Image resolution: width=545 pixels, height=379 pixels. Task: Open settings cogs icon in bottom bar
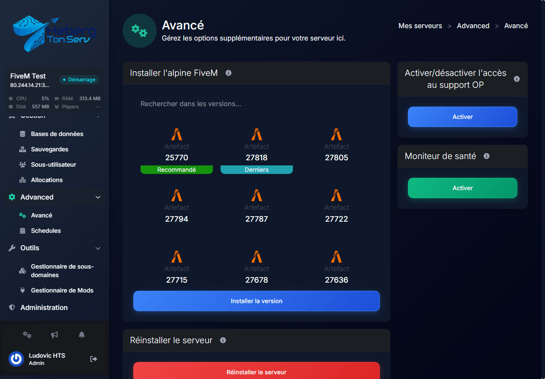(27, 335)
